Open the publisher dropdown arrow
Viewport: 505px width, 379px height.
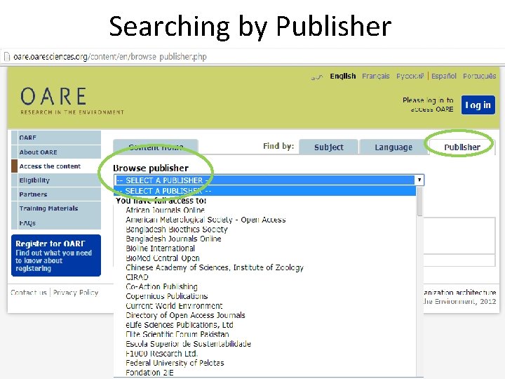tap(419, 180)
